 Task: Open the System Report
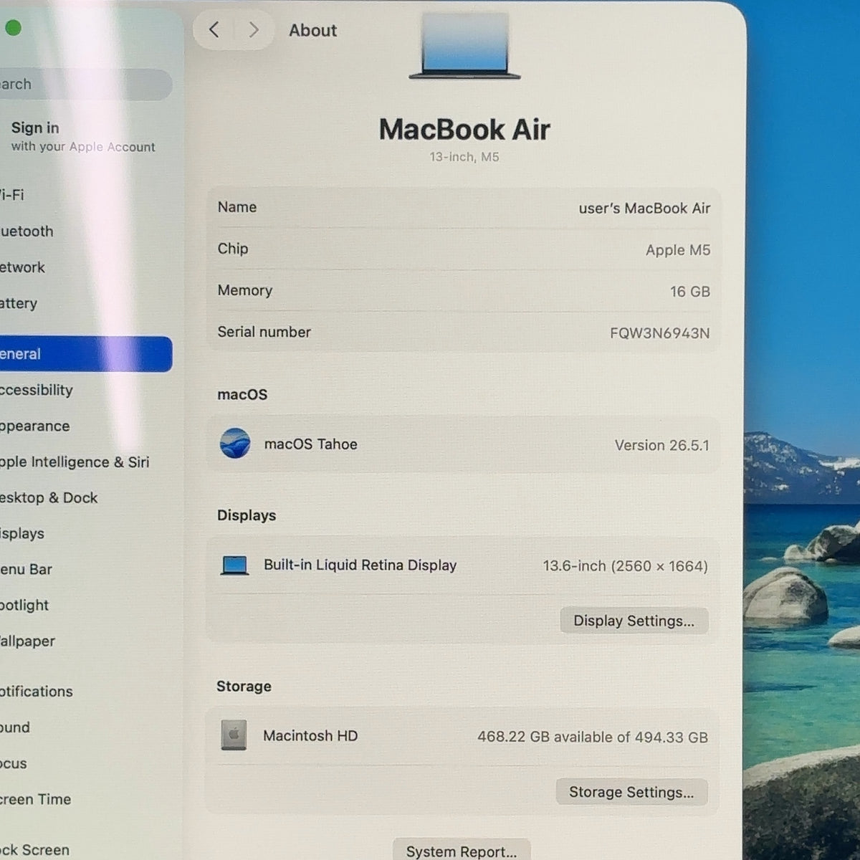point(462,851)
